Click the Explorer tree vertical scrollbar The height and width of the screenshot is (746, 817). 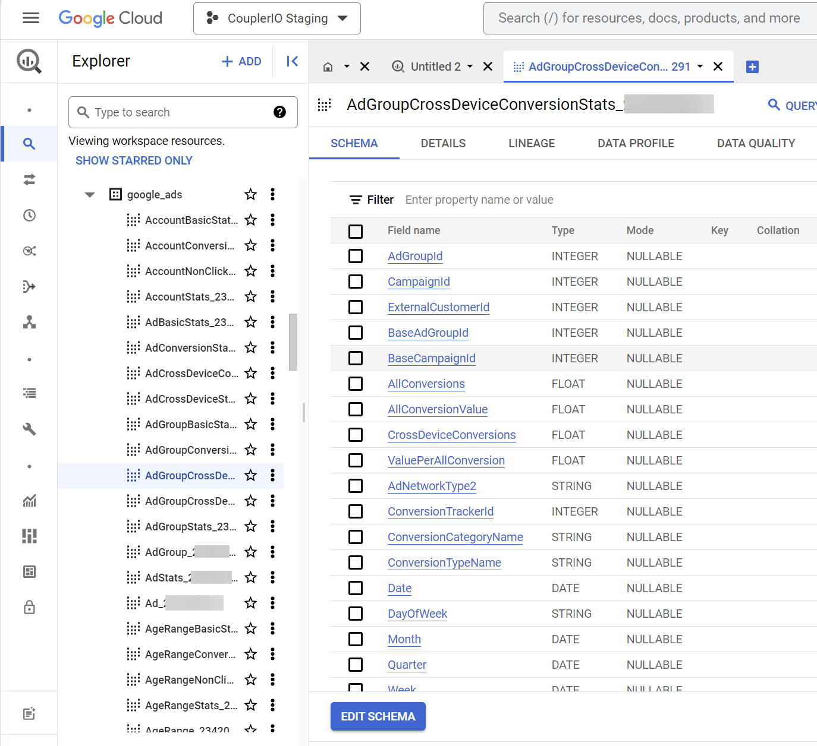coord(293,342)
